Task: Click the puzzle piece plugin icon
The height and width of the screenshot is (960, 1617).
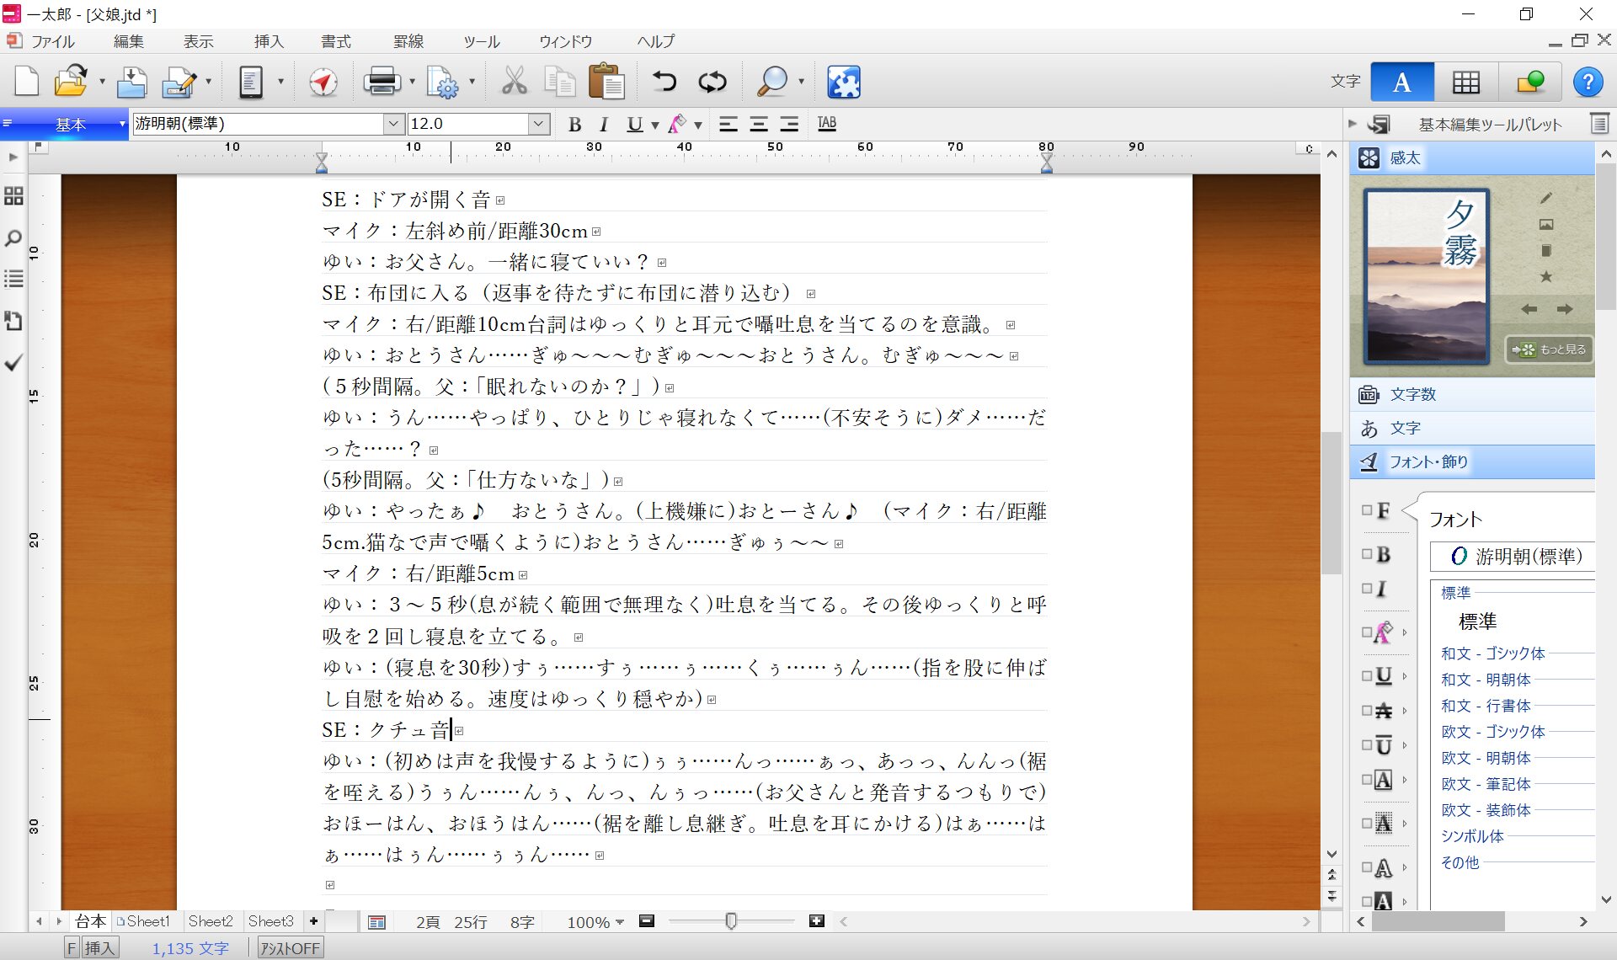Action: coord(843,82)
